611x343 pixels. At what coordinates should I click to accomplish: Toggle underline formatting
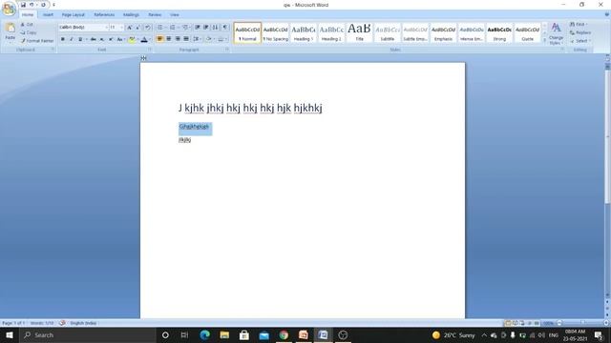pyautogui.click(x=80, y=39)
